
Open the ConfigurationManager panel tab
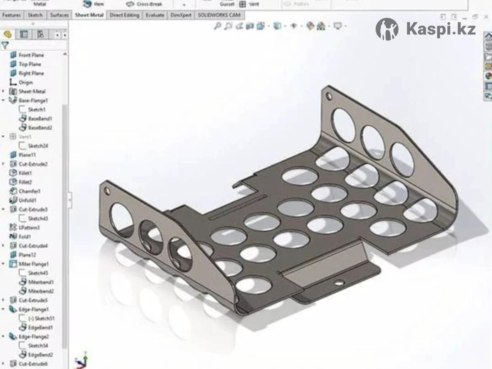[41, 34]
